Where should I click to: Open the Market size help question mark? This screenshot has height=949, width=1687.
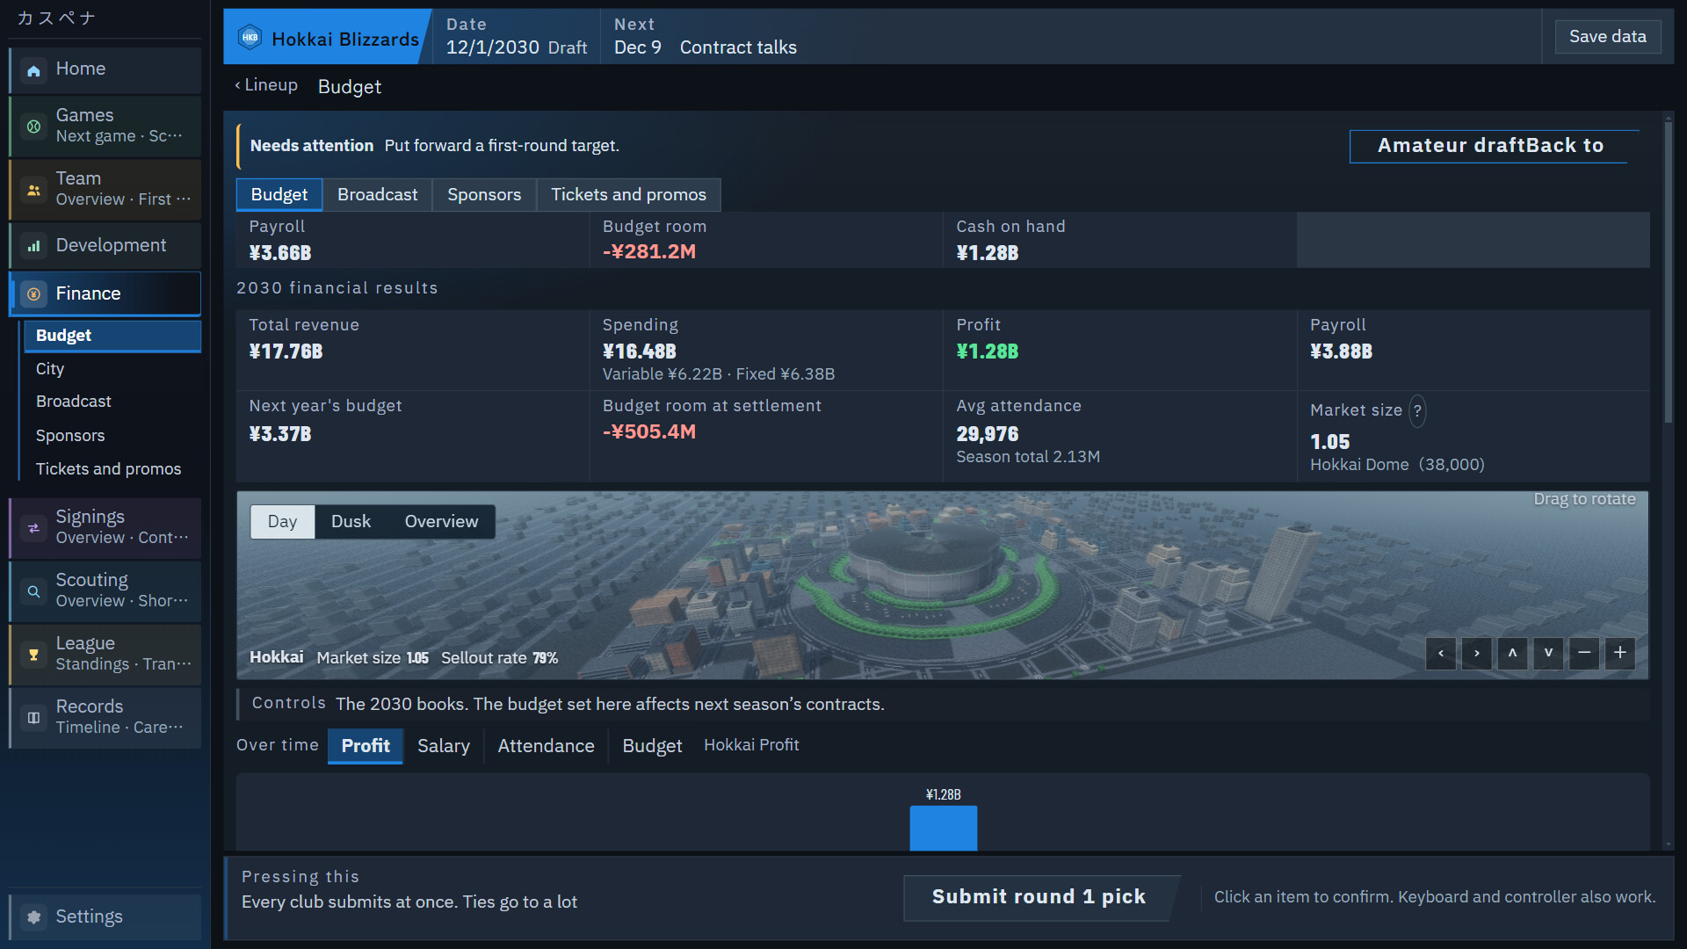(x=1417, y=410)
